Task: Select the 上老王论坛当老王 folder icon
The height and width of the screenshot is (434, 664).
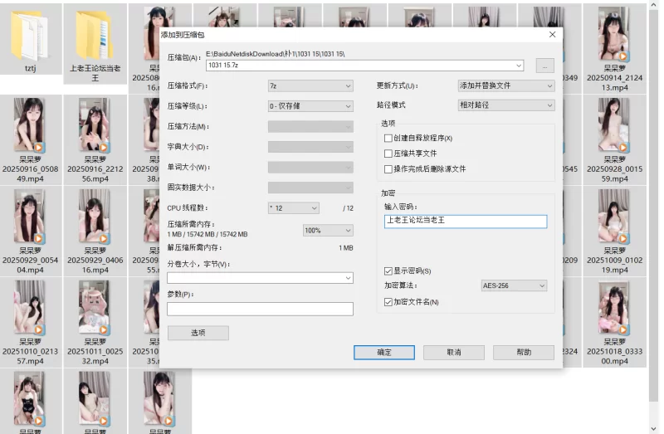Action: (95, 36)
